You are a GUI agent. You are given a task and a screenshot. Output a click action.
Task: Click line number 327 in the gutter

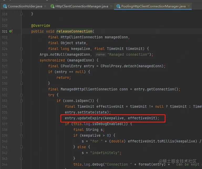5,66
